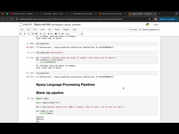The height and width of the screenshot is (134, 179).
Task: Click the Logout button
Action: pyautogui.click(x=156, y=25)
